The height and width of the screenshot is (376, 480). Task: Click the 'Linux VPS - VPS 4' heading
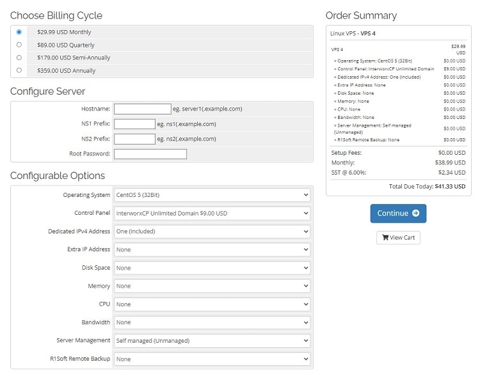pos(353,33)
